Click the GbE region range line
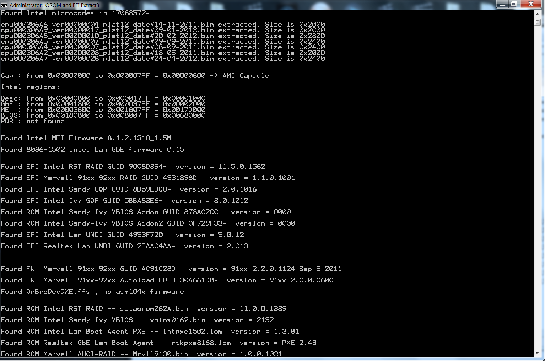 103,104
